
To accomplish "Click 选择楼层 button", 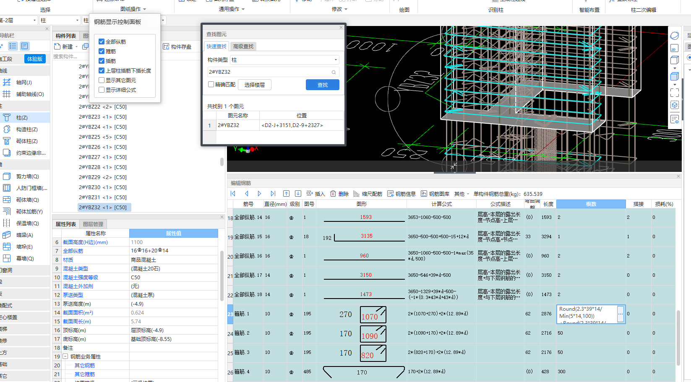I will [255, 85].
